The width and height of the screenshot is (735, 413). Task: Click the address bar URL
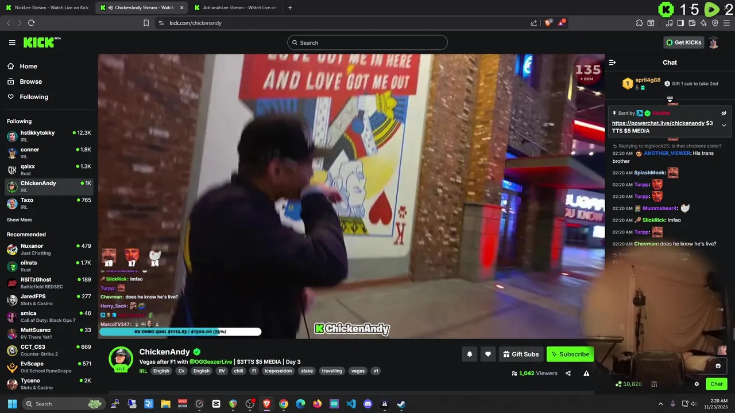195,23
